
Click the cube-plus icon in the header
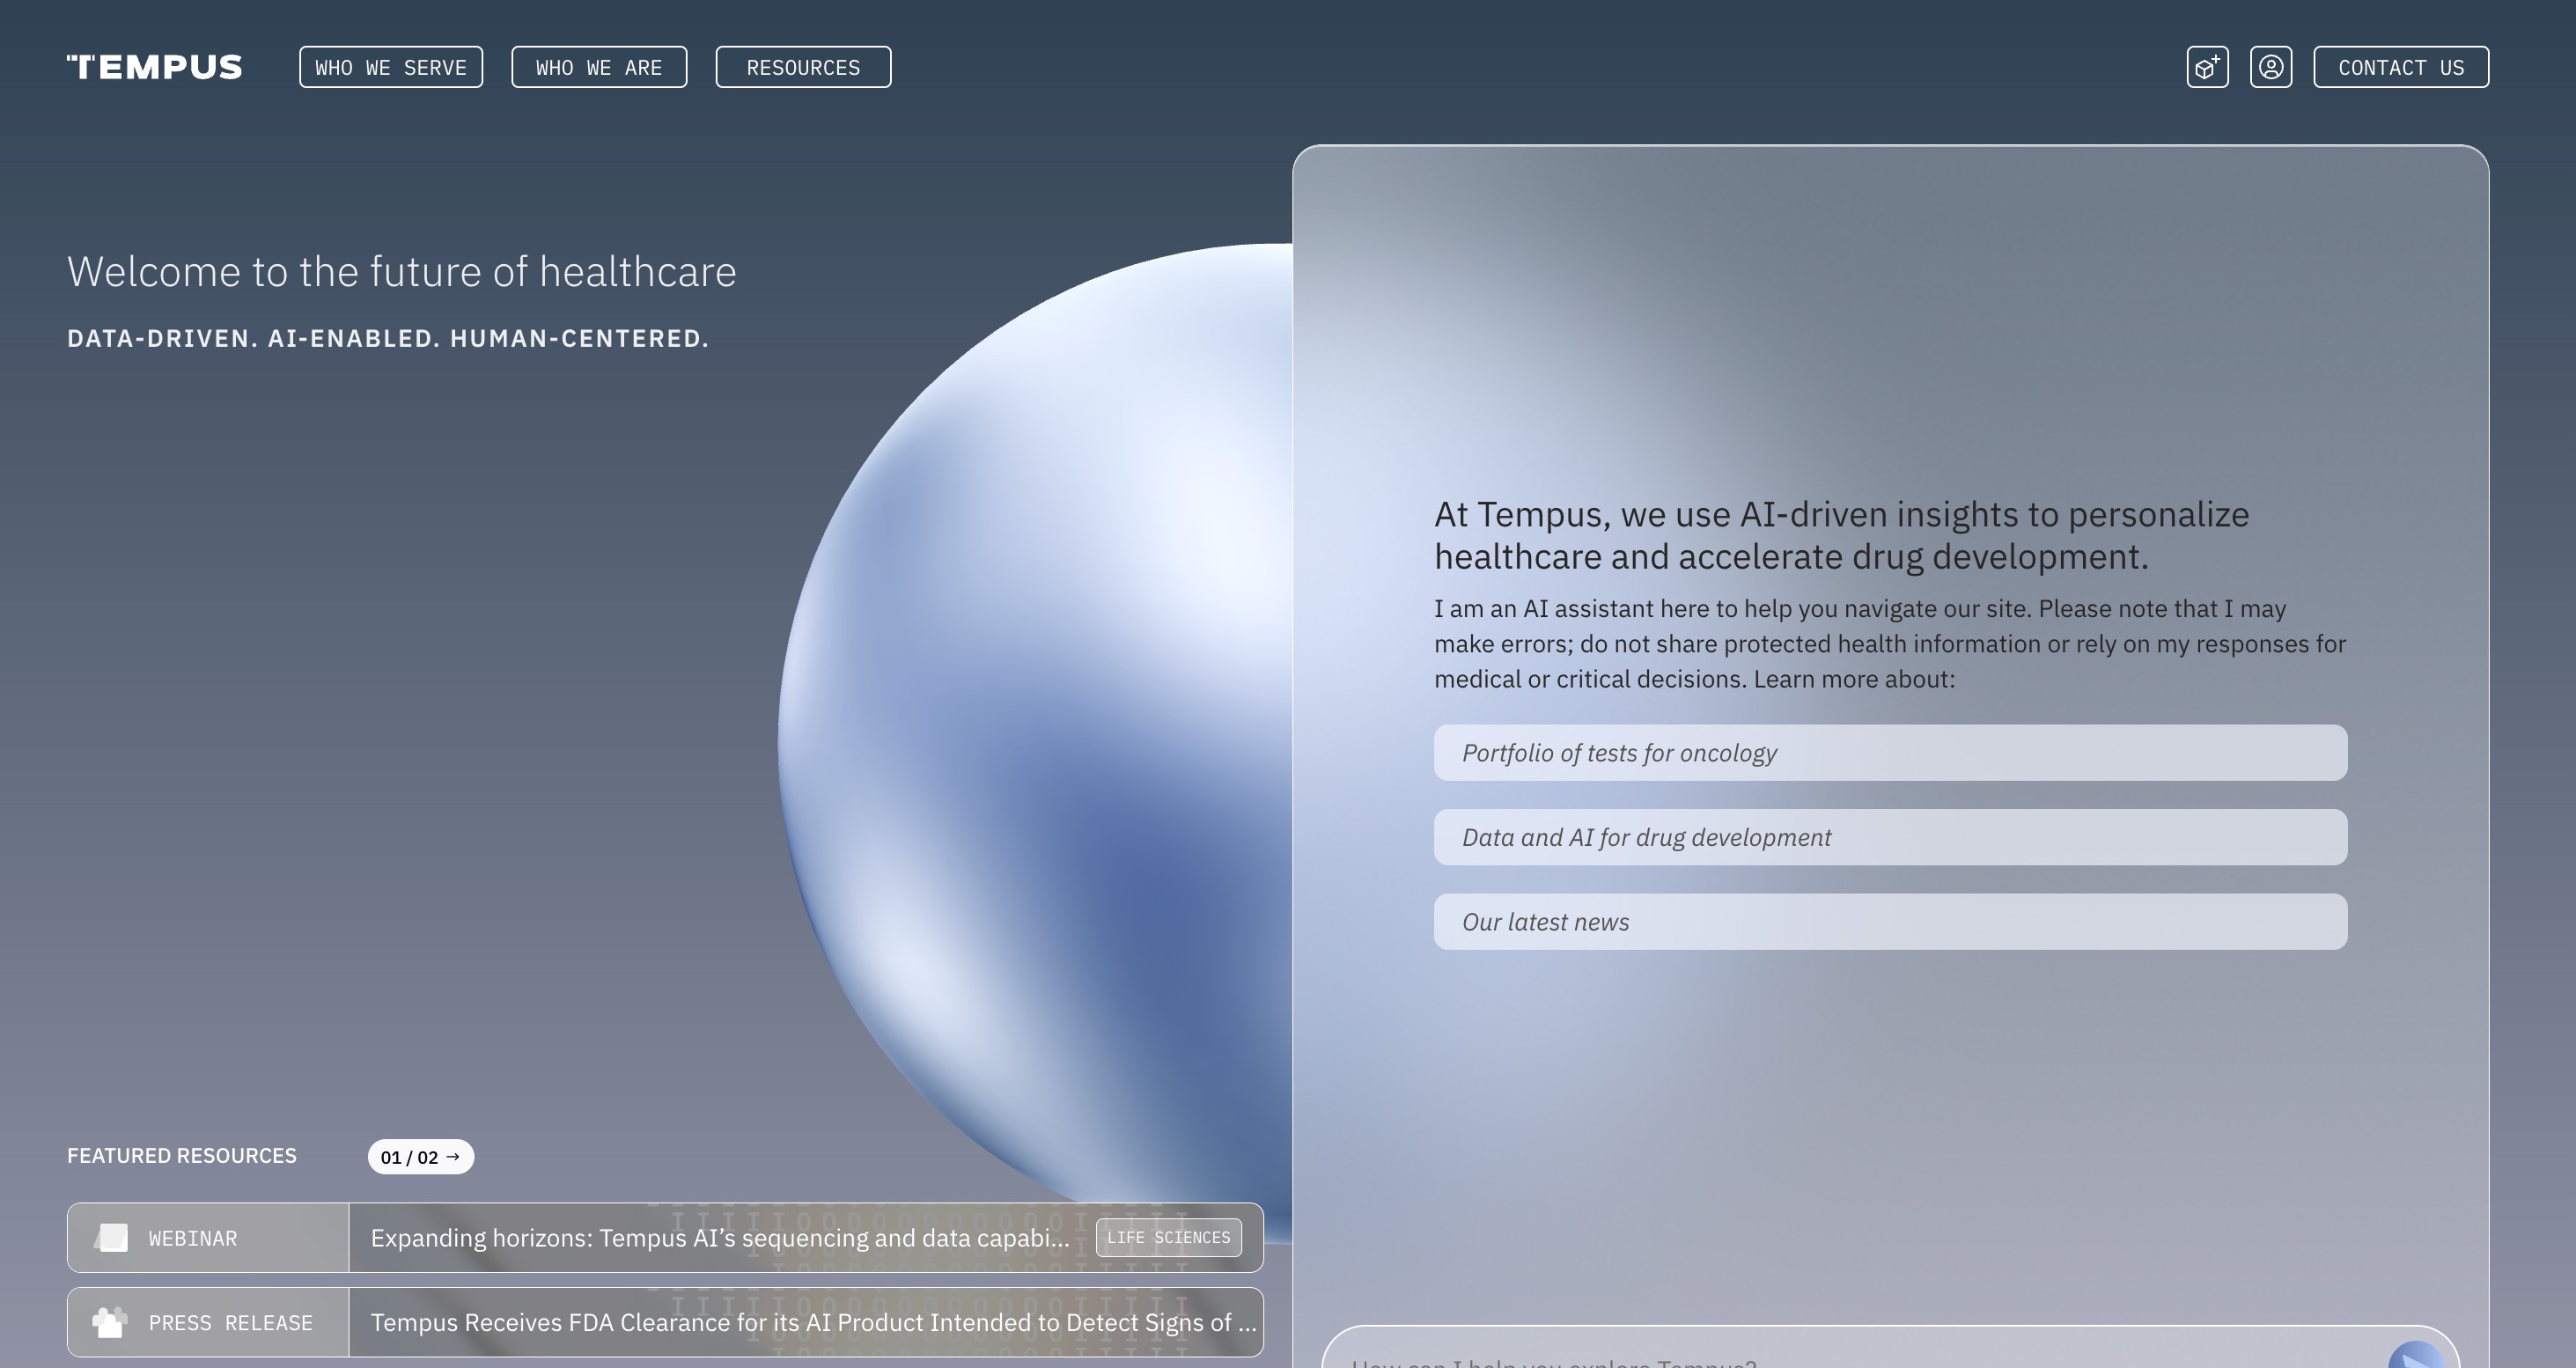pyautogui.click(x=2207, y=67)
